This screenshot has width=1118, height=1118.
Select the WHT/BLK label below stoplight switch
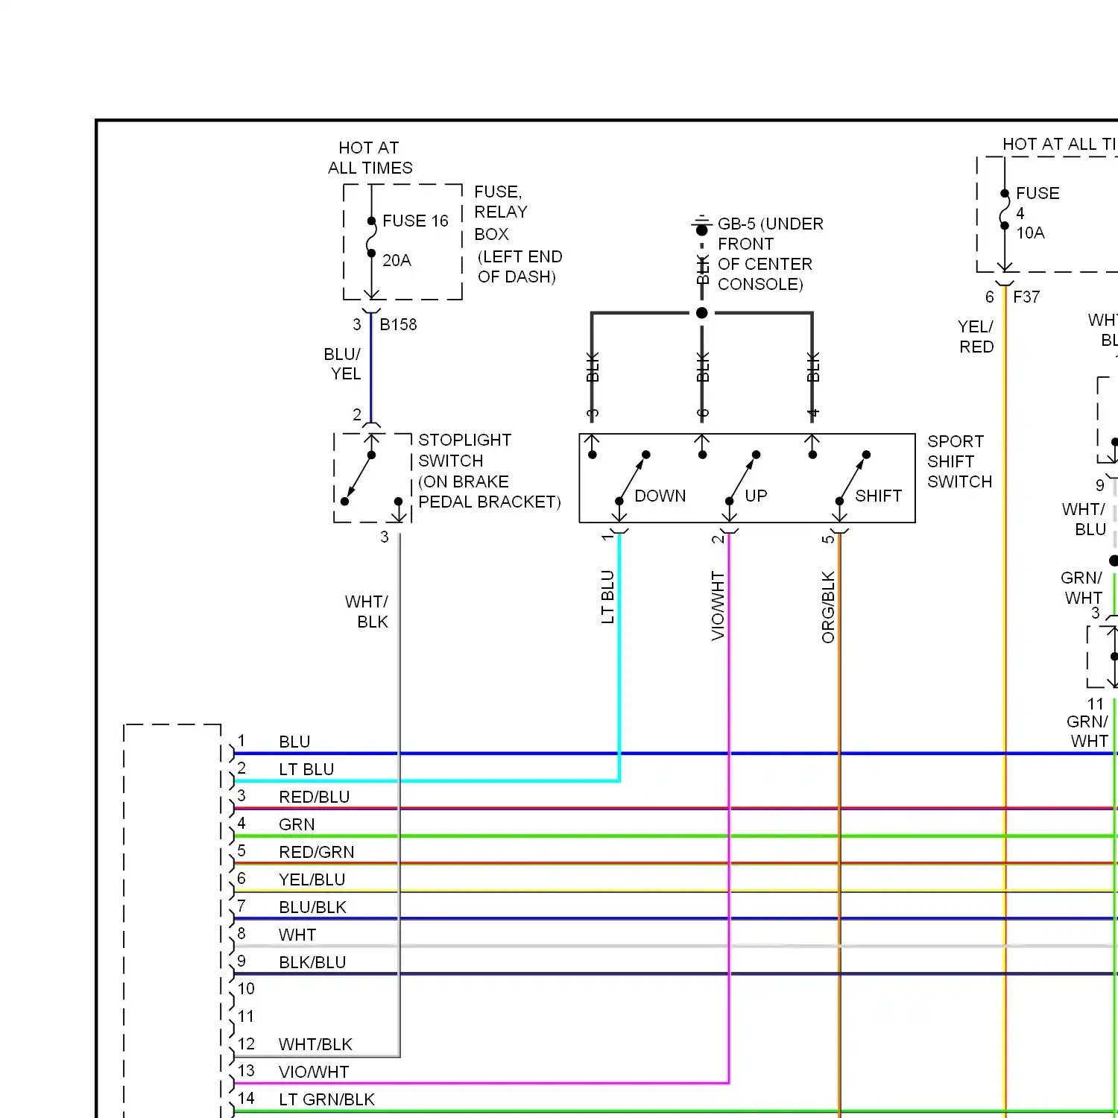366,611
